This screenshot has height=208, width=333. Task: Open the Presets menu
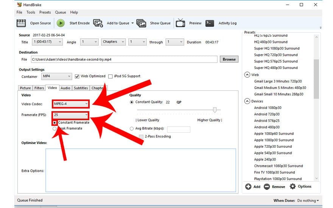tap(45, 12)
